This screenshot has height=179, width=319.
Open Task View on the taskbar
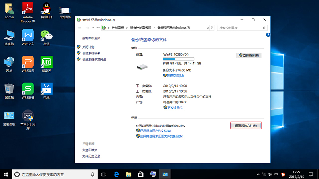click(x=104, y=174)
